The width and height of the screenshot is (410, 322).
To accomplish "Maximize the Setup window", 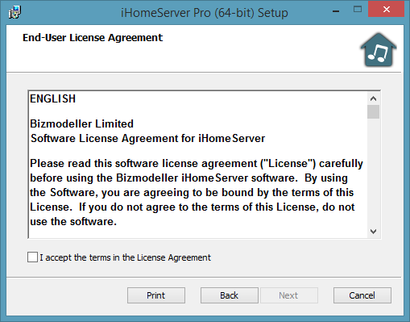I will [x=358, y=10].
